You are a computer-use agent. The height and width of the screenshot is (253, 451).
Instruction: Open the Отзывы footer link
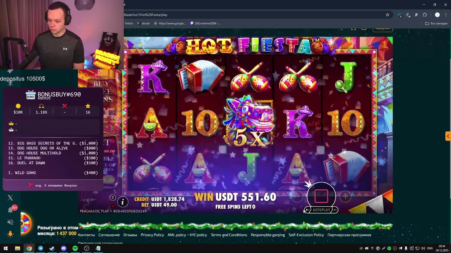click(x=130, y=235)
